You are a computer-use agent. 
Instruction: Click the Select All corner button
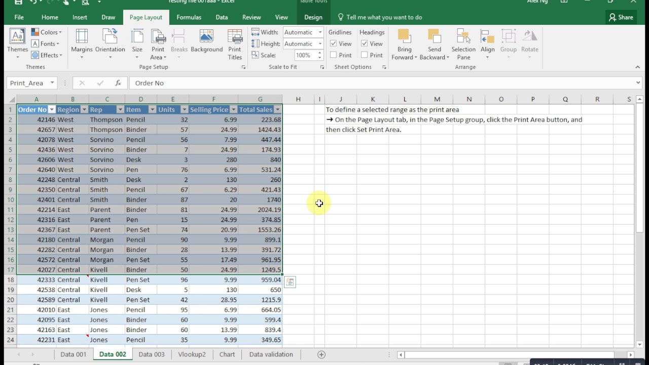pyautogui.click(x=10, y=99)
